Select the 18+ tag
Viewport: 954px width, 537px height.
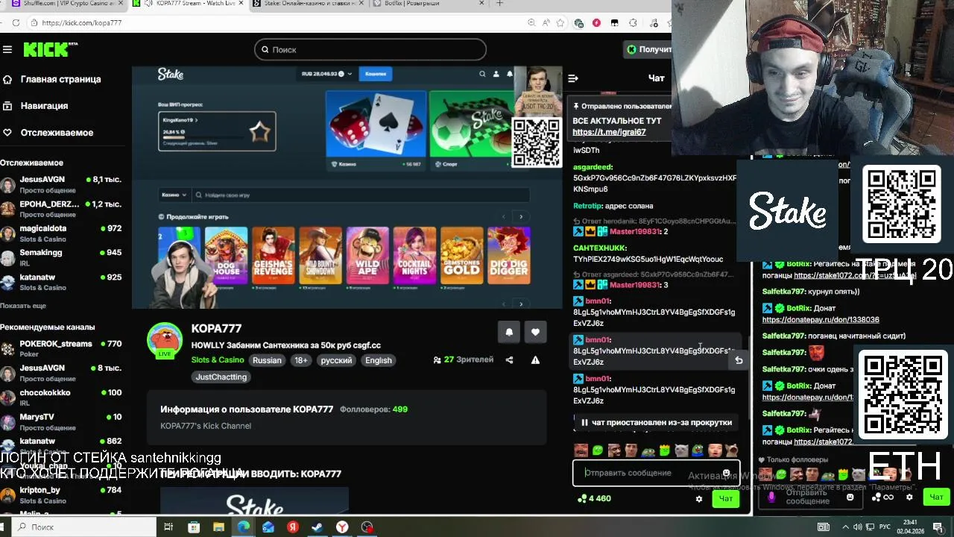301,360
